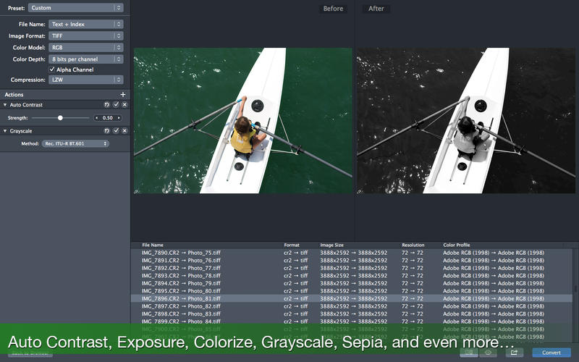
Task: Switch to the After preview tab
Action: click(x=376, y=9)
